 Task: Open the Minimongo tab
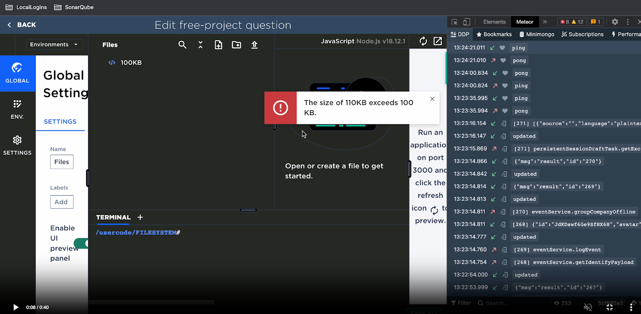coord(537,34)
